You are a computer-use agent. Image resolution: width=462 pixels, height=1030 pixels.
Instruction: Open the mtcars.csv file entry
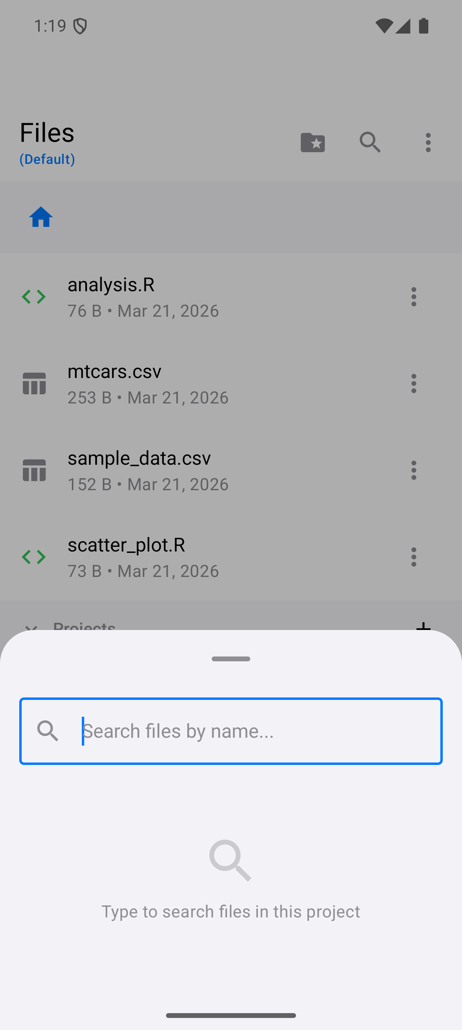pyautogui.click(x=200, y=383)
